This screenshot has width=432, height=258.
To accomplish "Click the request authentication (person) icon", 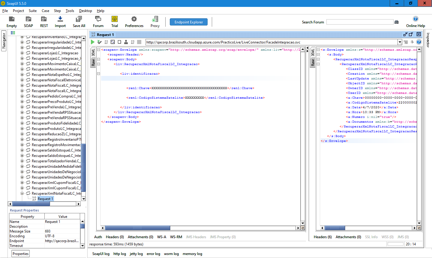I will [x=126, y=42].
